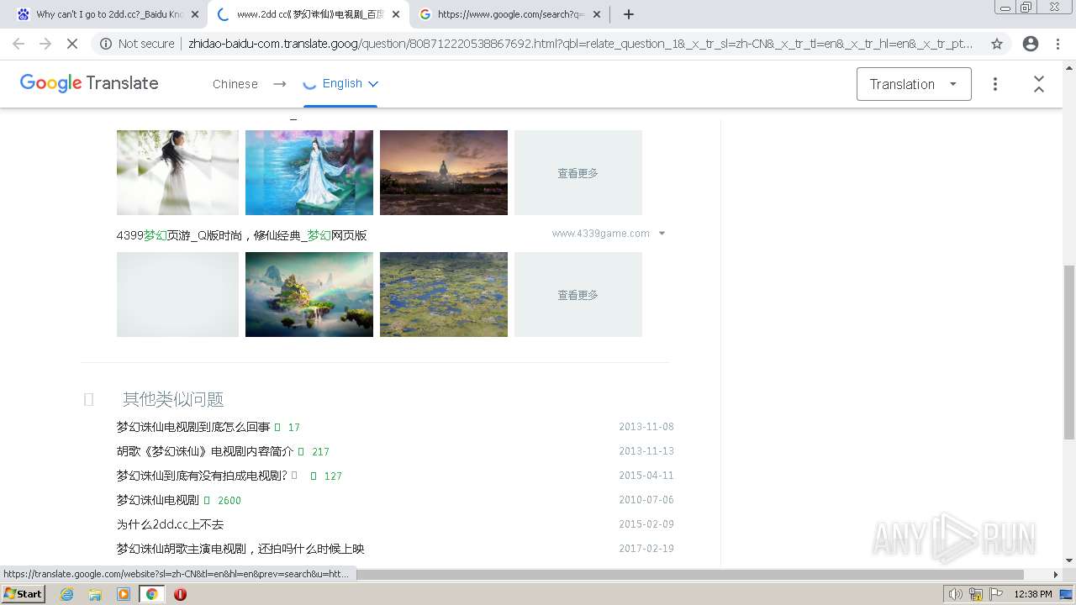Screen dimensions: 1076x605
Task: Switch to the www.2dd.cc tab
Action: 309,14
